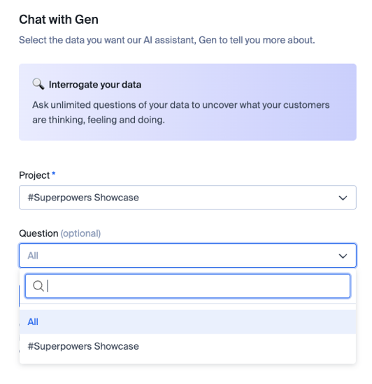Viewport: 372px width, 384px height.
Task: Click the blue bar left of the search box
Action: [x=20, y=296]
